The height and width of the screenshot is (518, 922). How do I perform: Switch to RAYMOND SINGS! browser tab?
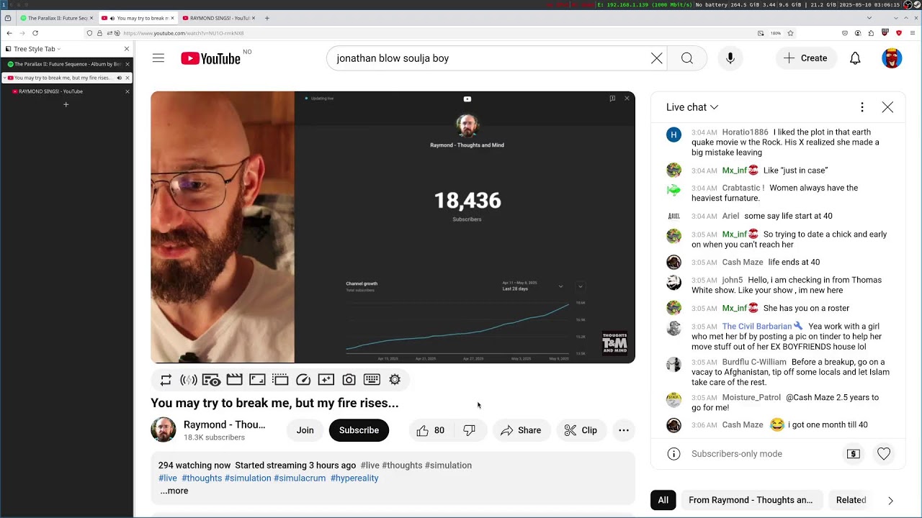[216, 18]
